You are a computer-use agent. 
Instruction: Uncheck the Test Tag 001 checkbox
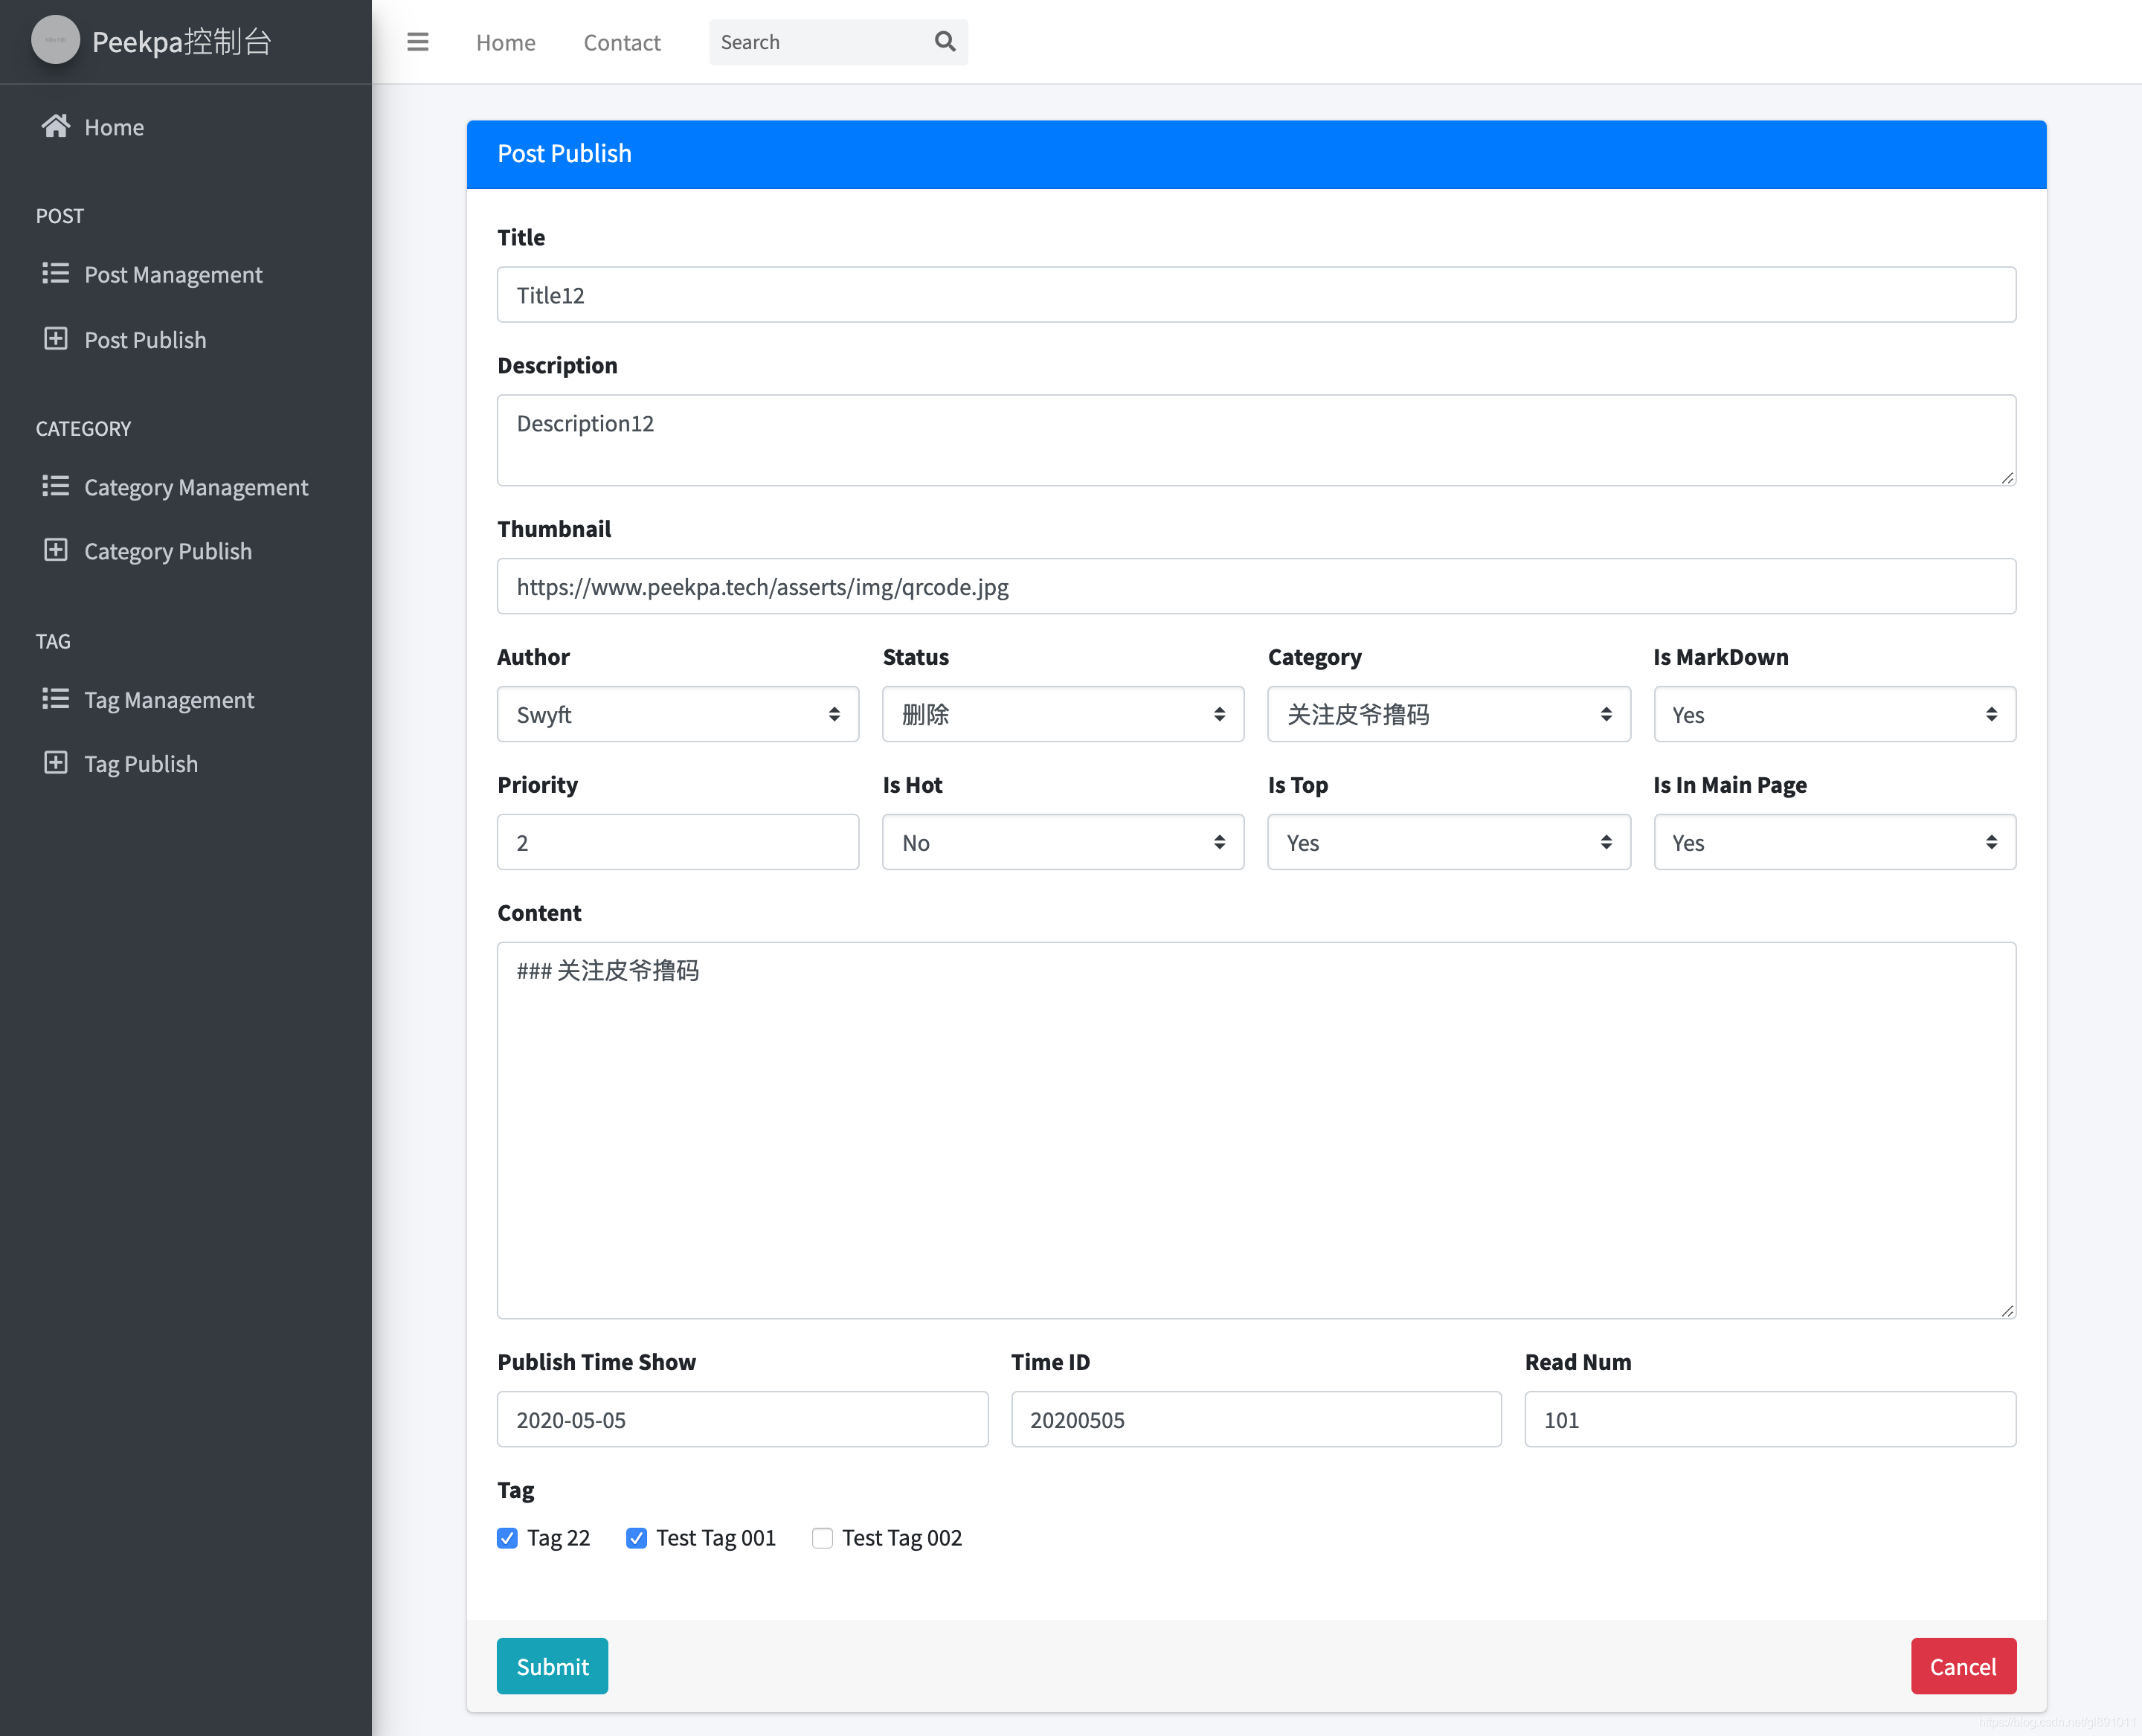(x=636, y=1538)
